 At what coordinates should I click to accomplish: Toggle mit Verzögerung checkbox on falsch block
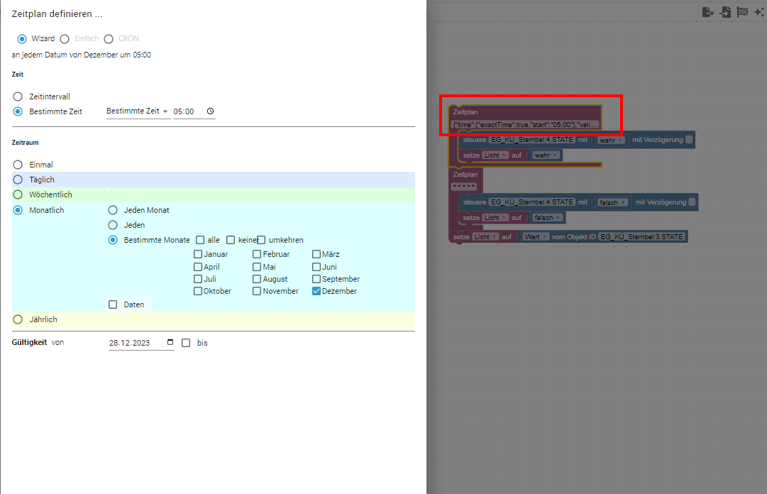(x=692, y=202)
